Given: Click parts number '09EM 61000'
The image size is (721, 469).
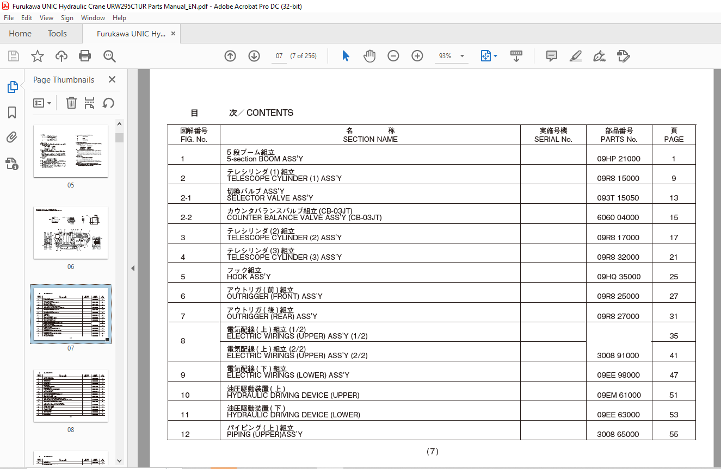Looking at the screenshot, I should (619, 395).
